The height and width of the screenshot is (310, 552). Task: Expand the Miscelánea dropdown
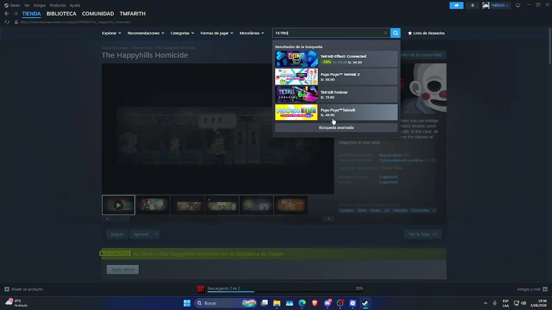click(x=251, y=33)
